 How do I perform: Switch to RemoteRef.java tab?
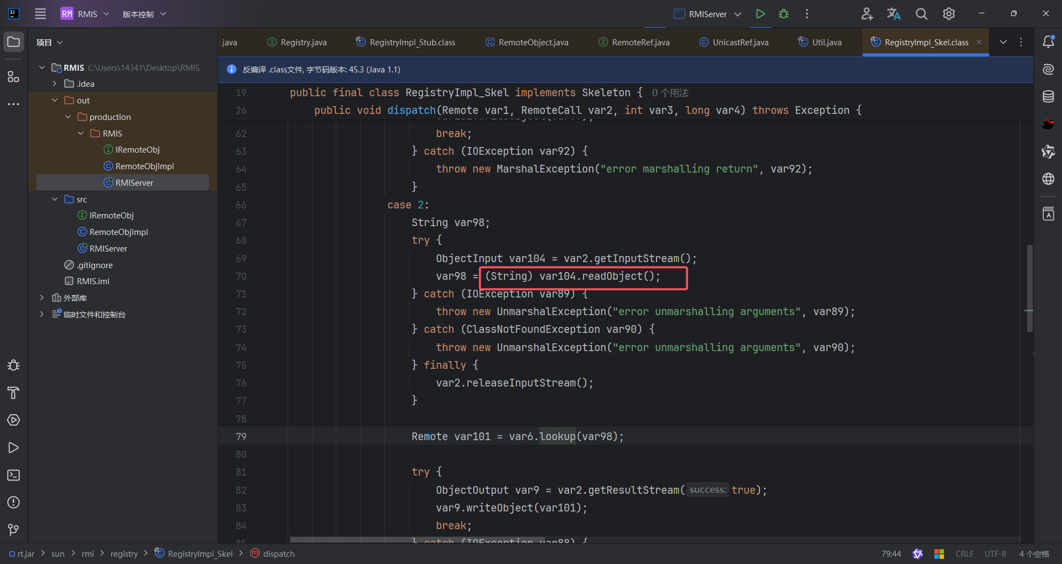click(x=634, y=42)
